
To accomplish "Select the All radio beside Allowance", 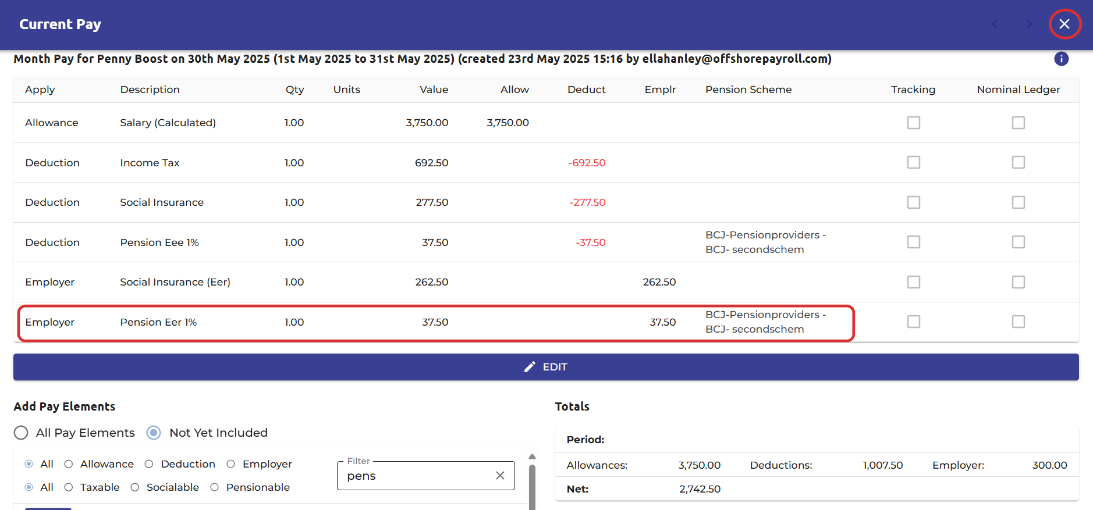I will [29, 464].
